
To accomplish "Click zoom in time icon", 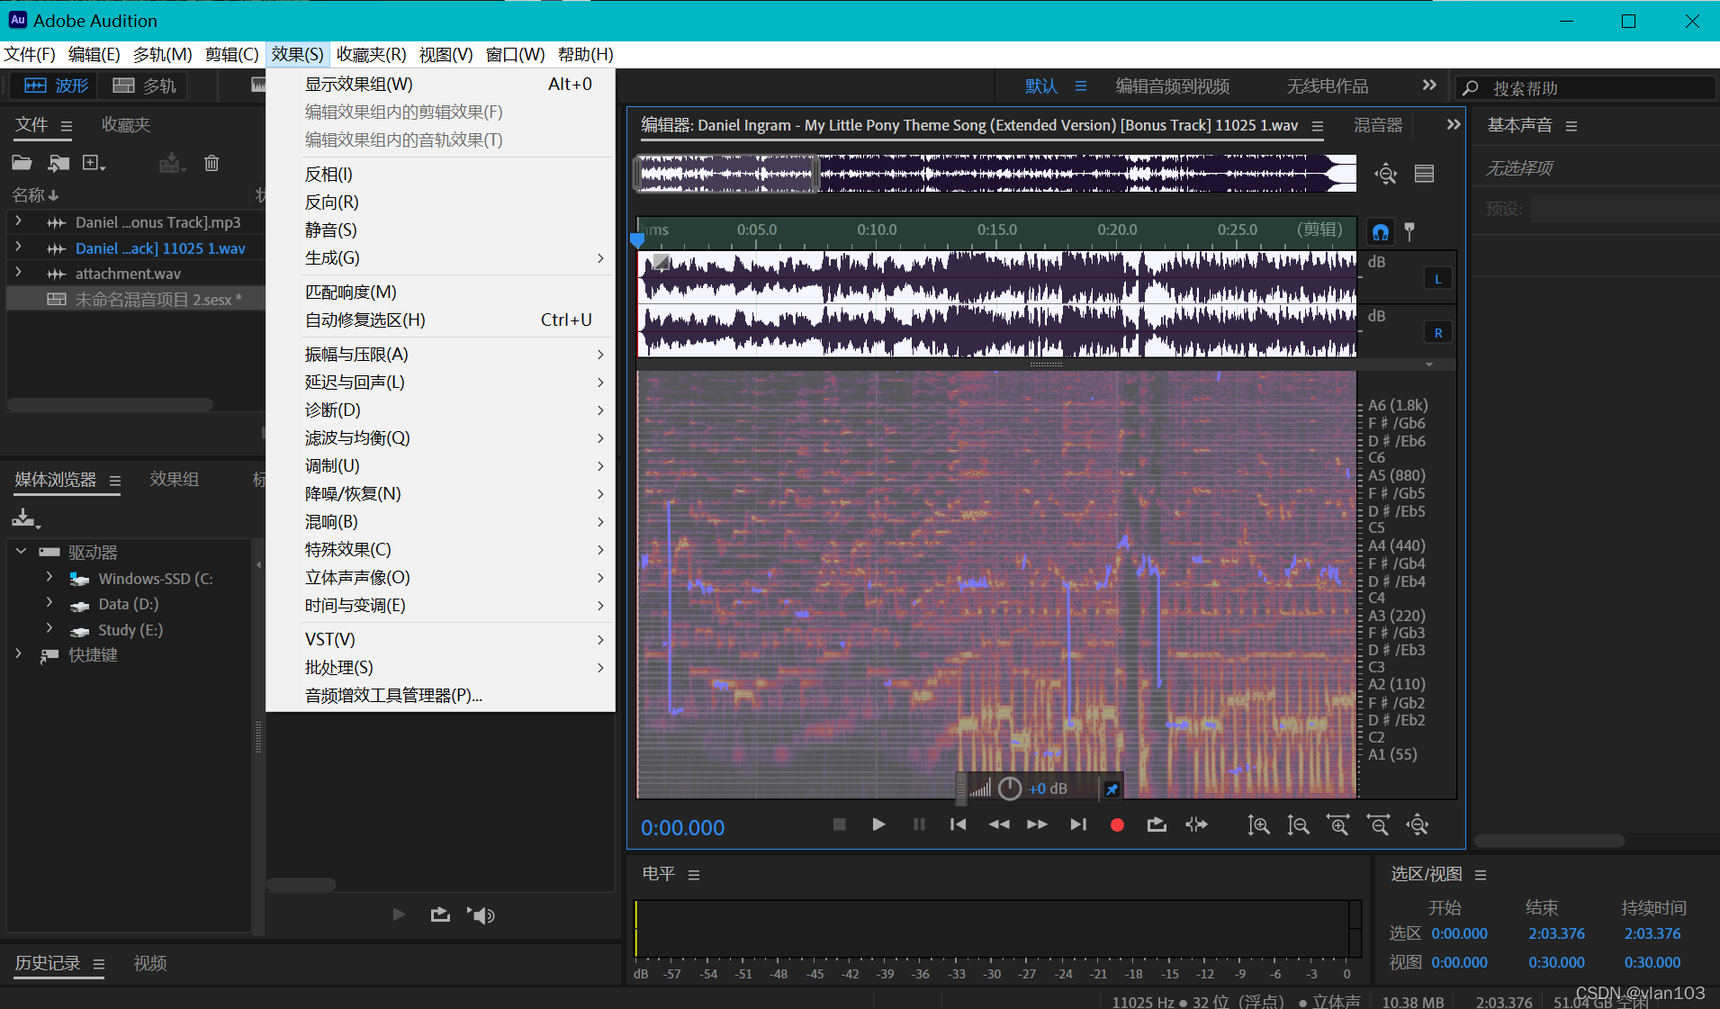I will tap(1338, 824).
